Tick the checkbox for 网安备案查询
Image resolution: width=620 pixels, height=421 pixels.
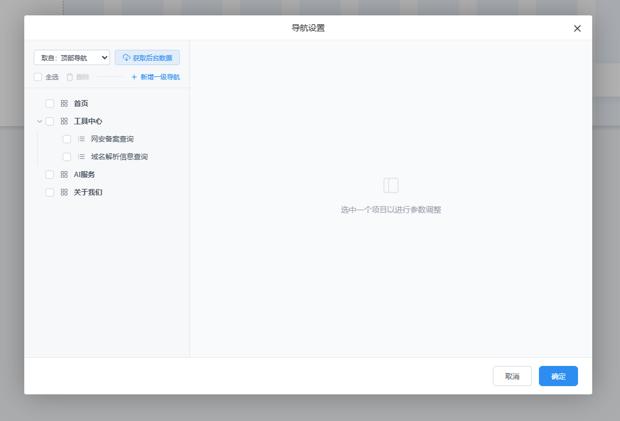click(x=67, y=139)
